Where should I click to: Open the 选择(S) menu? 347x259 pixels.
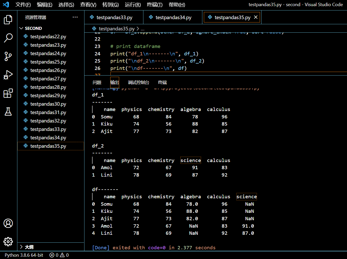66,5
